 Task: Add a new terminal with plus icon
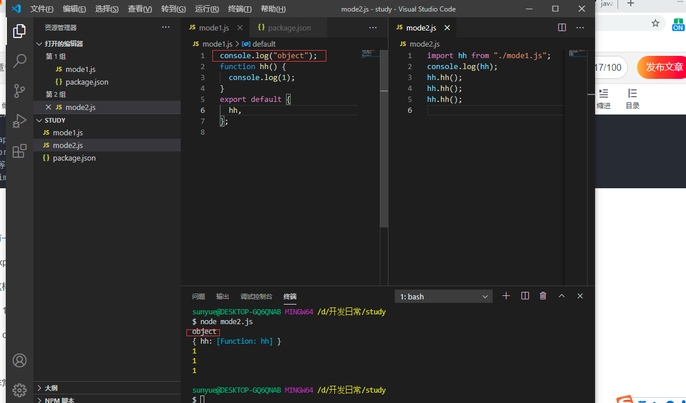tap(506, 296)
